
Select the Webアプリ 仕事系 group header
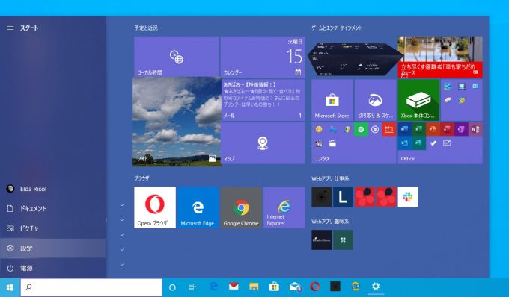pos(330,178)
